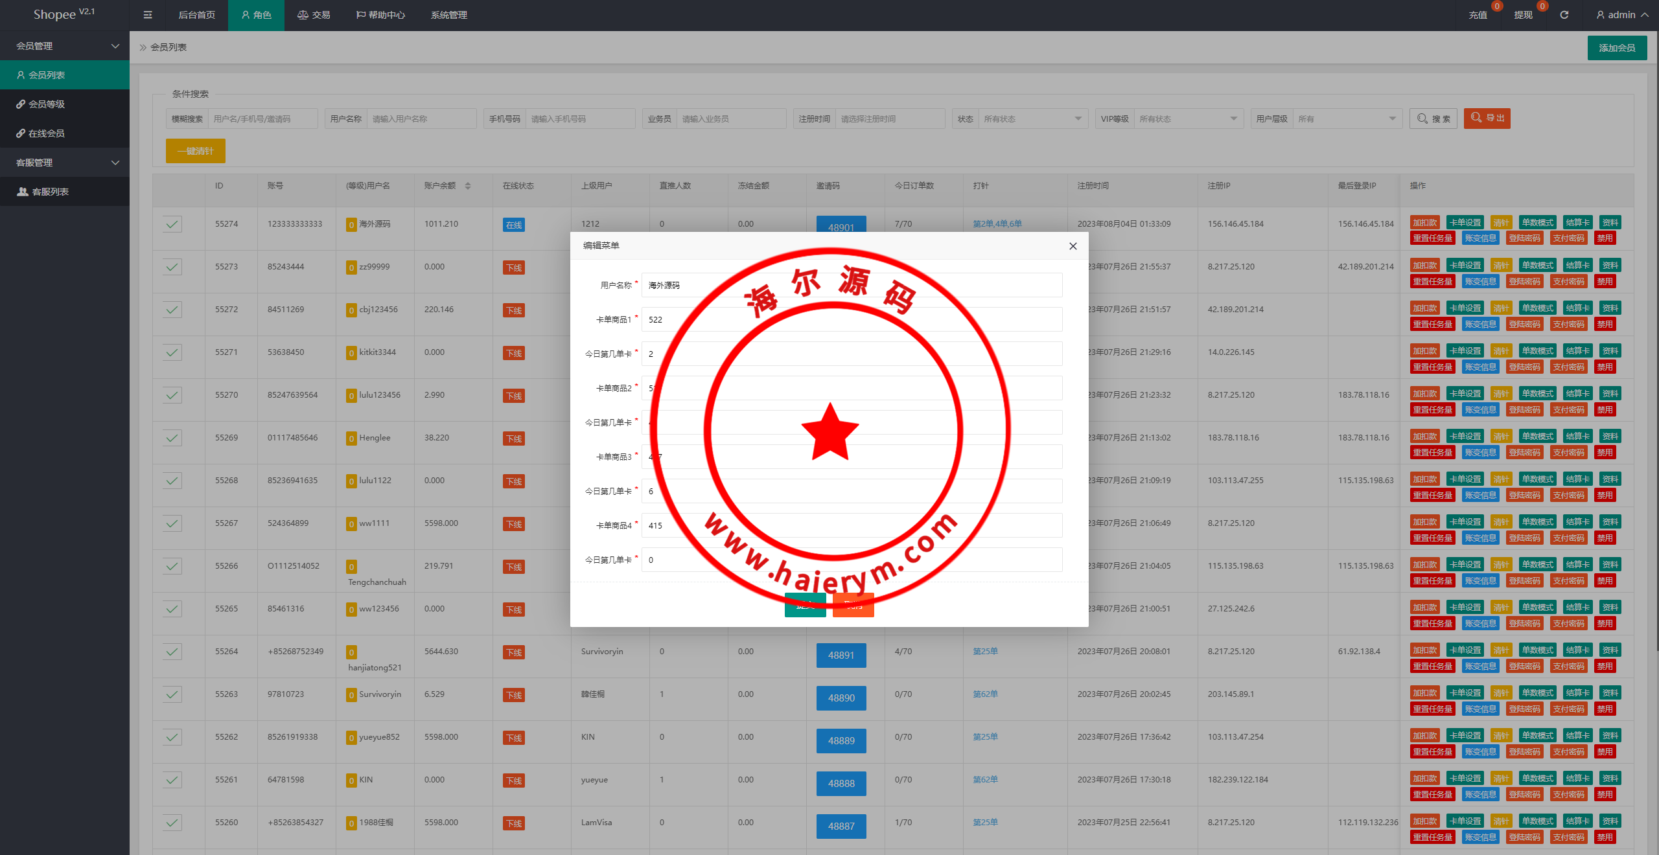Click the sidebar collapse hamburger icon

pyautogui.click(x=148, y=15)
